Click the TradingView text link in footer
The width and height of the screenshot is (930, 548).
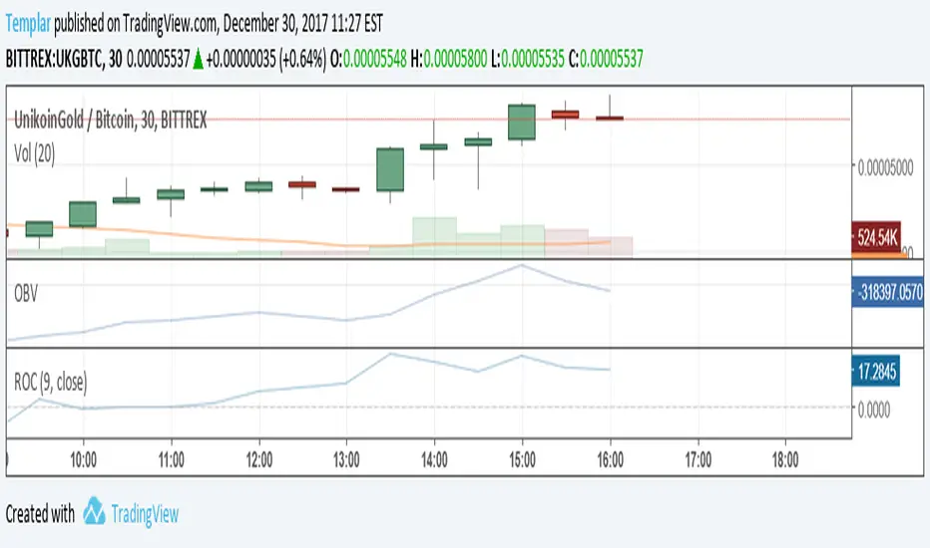[145, 514]
